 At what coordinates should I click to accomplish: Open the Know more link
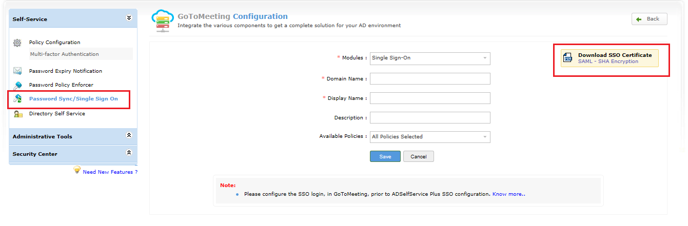(508, 194)
